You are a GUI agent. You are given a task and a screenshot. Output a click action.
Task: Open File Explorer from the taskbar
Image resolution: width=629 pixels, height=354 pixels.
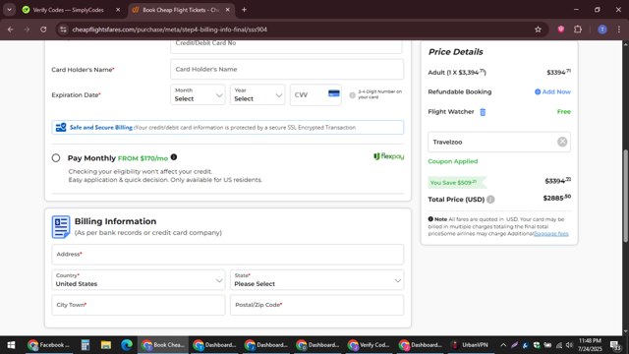point(106,345)
